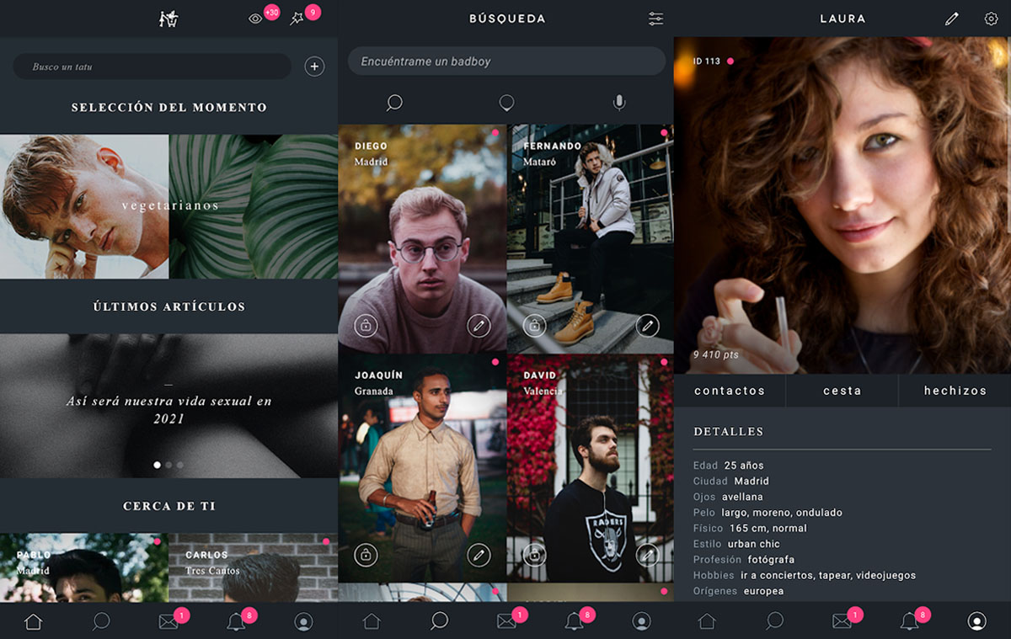Tap the pencil icon on Fernando's card
The image size is (1011, 639).
[x=647, y=325]
